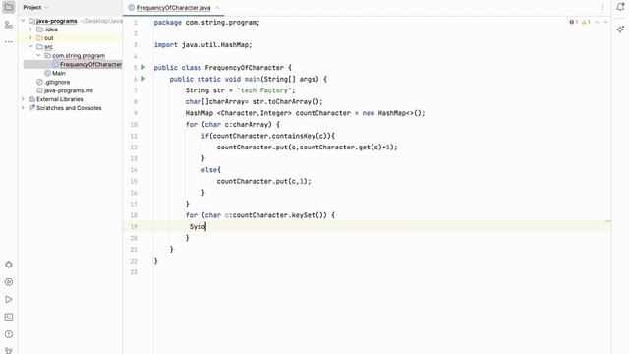Show more tool windows via ellipsis icon
Screen dimensions: 629x354
click(x=9, y=41)
